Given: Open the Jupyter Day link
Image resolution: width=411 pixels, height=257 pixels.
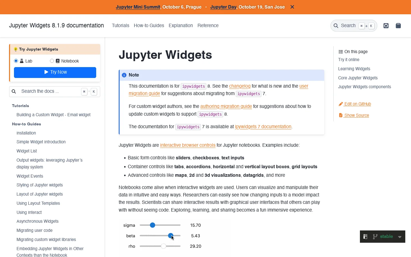Looking at the screenshot, I should tap(223, 7).
